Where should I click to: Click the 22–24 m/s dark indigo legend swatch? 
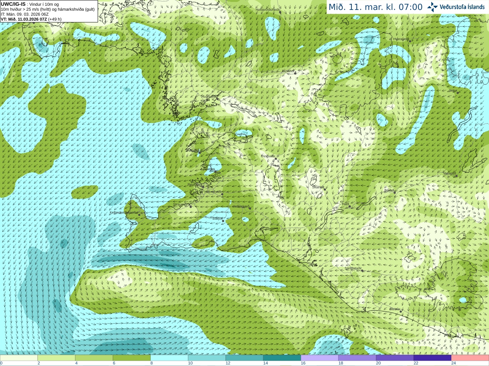click(432, 358)
